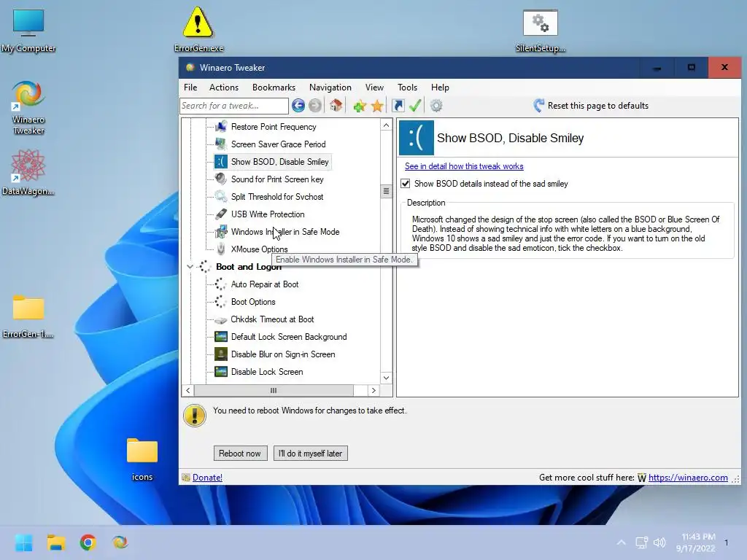
Task: Click the Split Threshold for Svchost icon
Action: [x=220, y=196]
